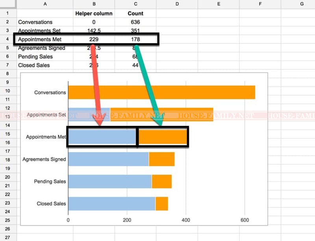
Task: Select the cell with value 636
Action: pyautogui.click(x=135, y=22)
